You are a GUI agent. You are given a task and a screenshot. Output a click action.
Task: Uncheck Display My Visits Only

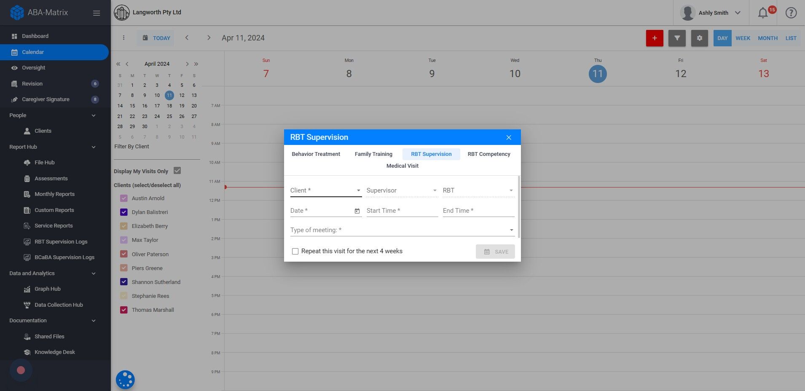point(177,171)
